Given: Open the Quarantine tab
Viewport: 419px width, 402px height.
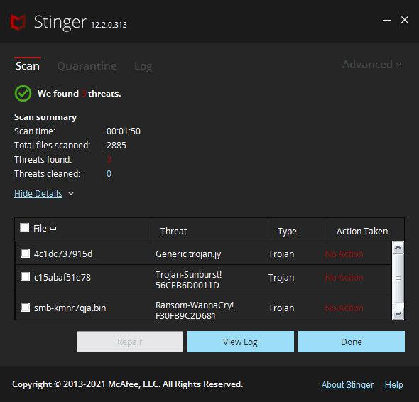Looking at the screenshot, I should coord(87,66).
